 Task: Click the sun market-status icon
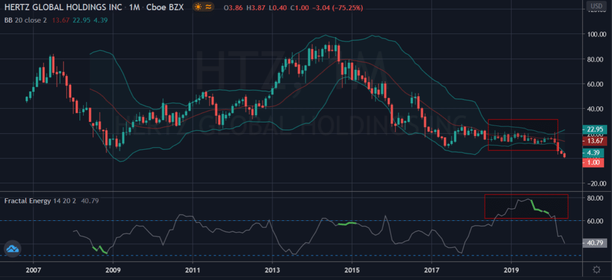198,7
